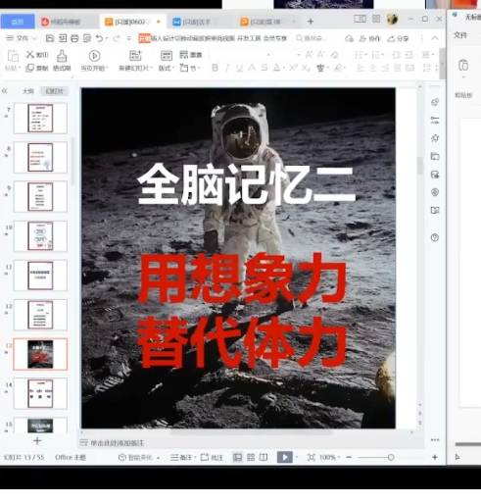Open the File (文件) menu dropdown
This screenshot has width=481, height=504.
pos(21,38)
